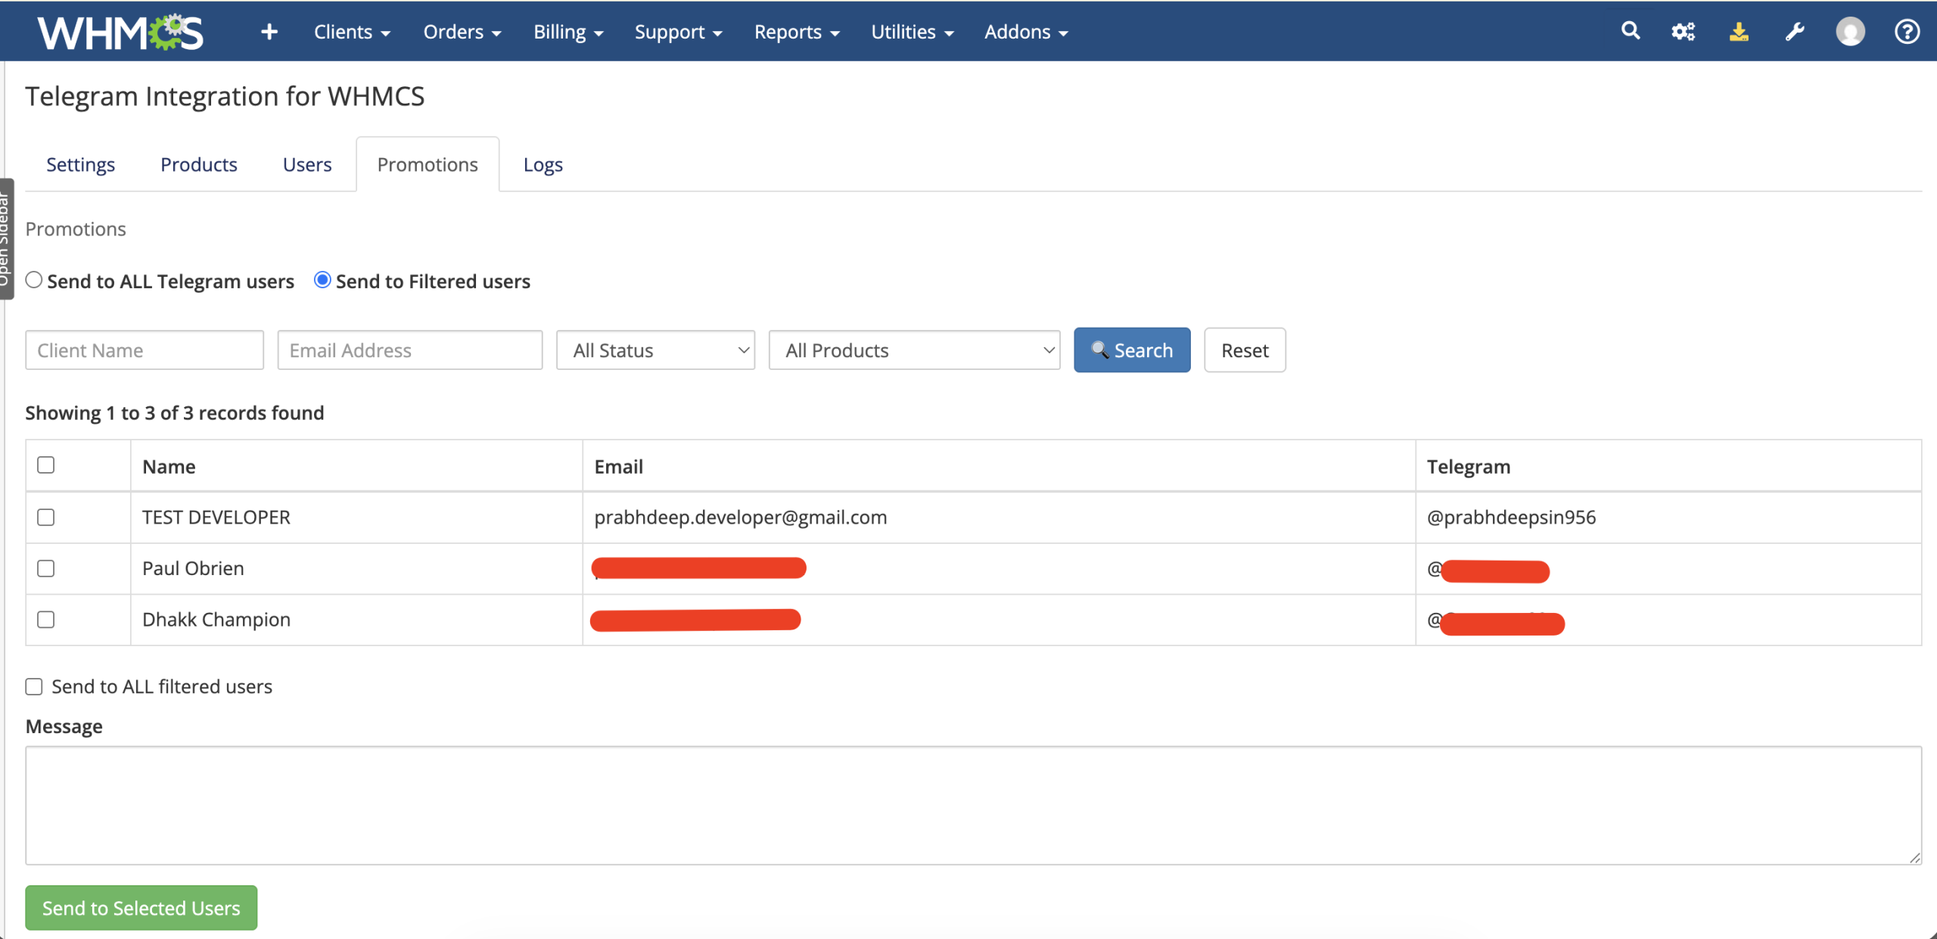
Task: Switch to the Products tab
Action: click(x=199, y=164)
